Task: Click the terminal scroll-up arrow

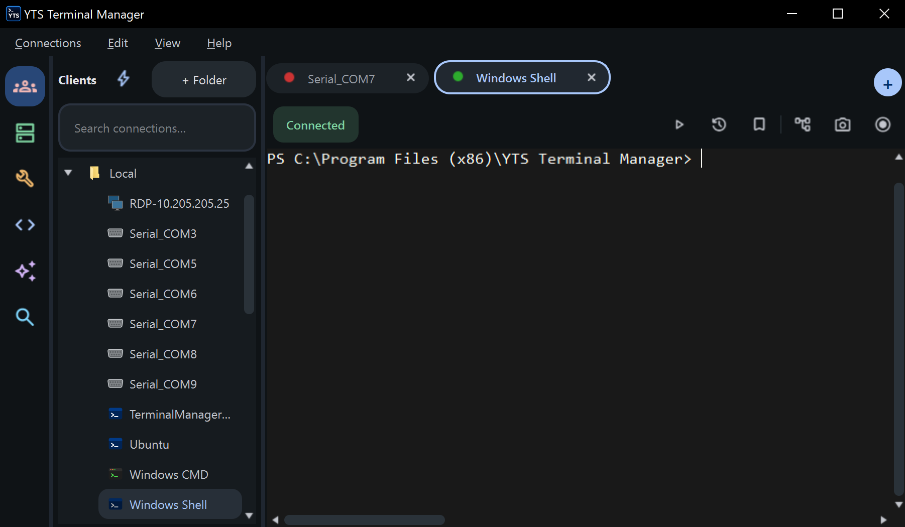Action: click(x=899, y=157)
